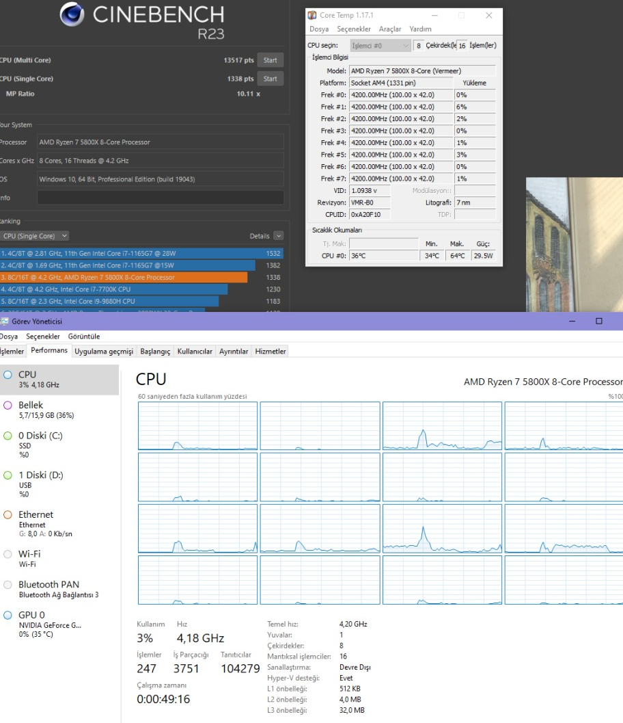
Task: Select the 0 Diski (C:) circle icon
Action: click(8, 436)
